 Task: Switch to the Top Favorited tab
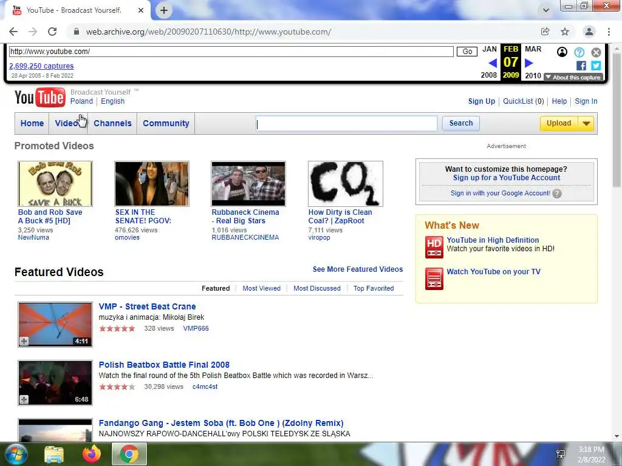(374, 288)
